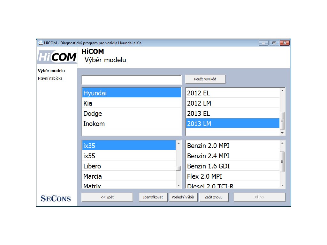Select the Marcia model
Viewport: 327px width, 245px height.
[129, 176]
